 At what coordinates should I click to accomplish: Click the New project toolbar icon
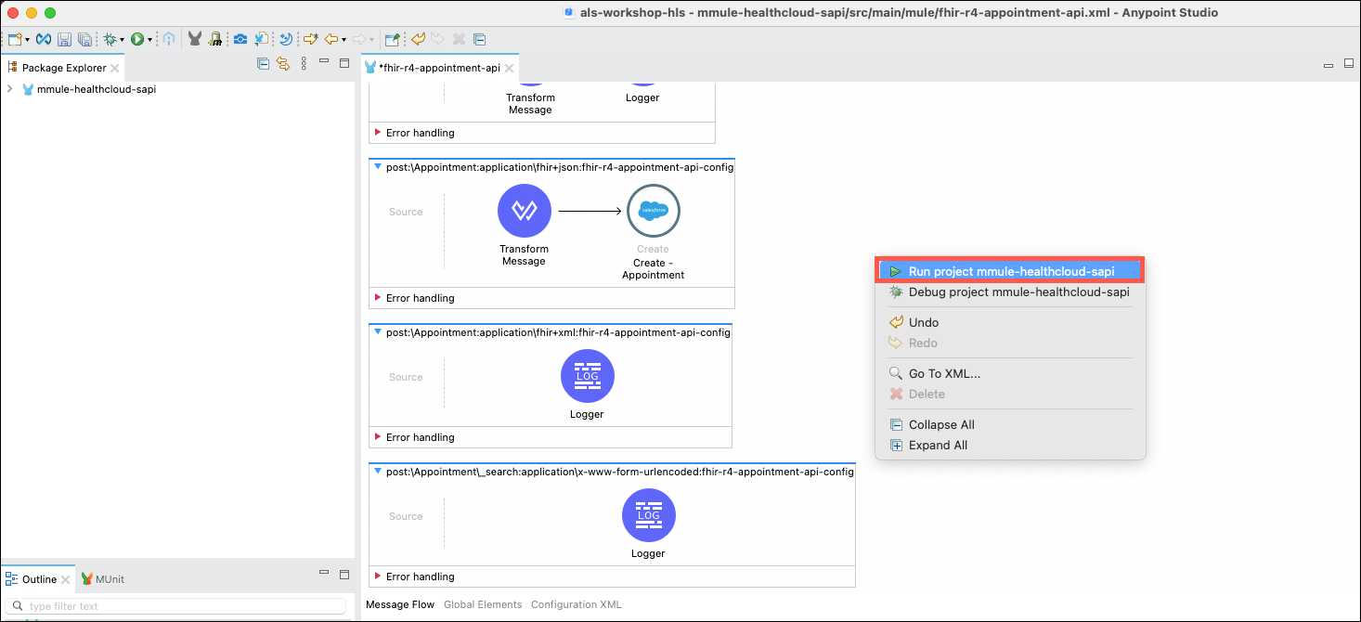coord(15,39)
